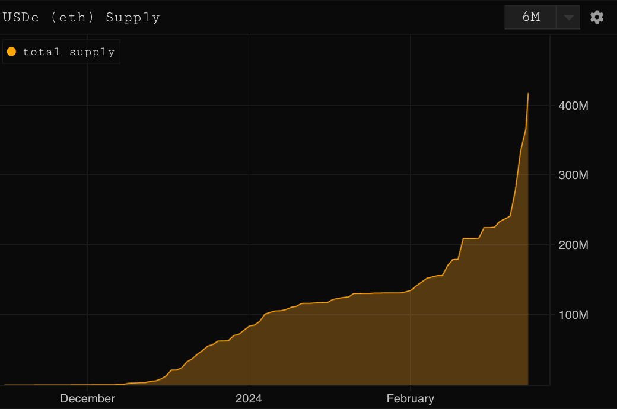Click the peak of the supply line

pyautogui.click(x=528, y=94)
